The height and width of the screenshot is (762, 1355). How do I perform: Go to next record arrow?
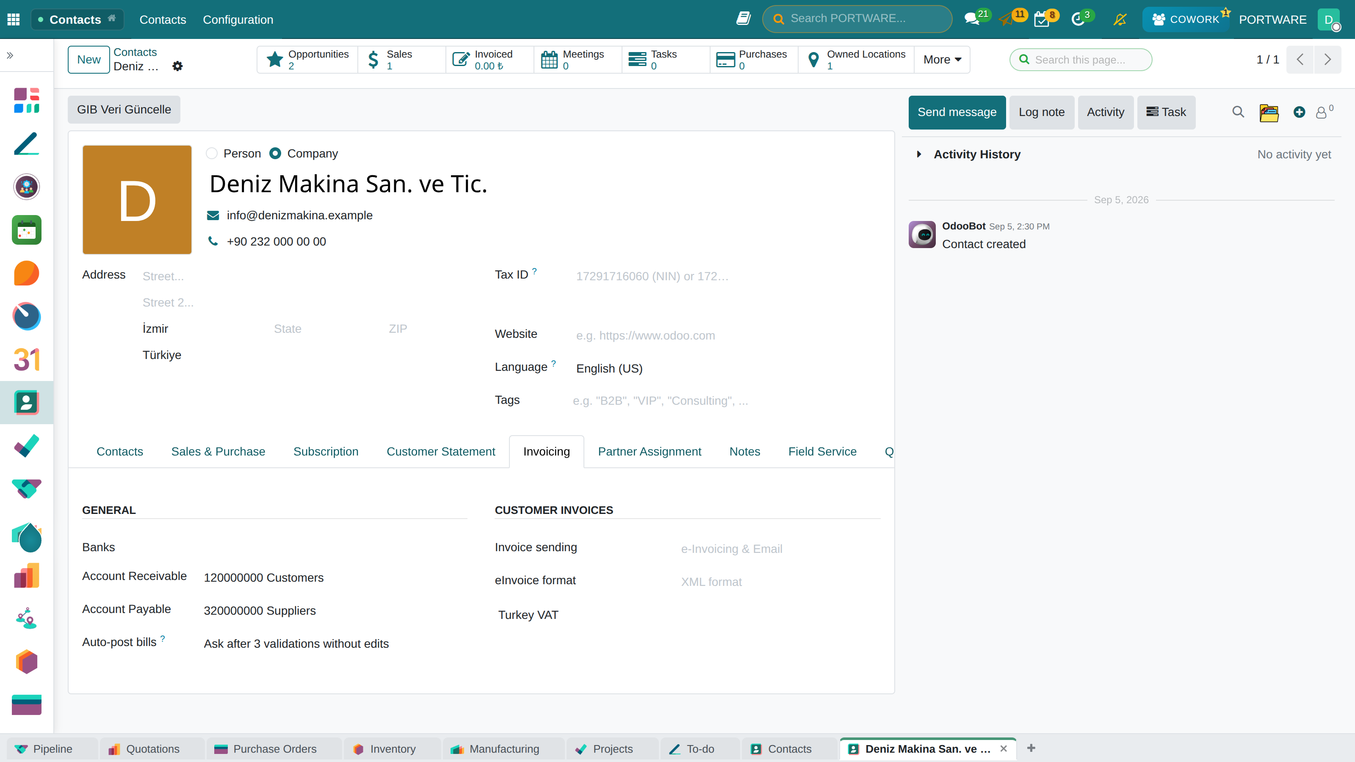(1327, 59)
